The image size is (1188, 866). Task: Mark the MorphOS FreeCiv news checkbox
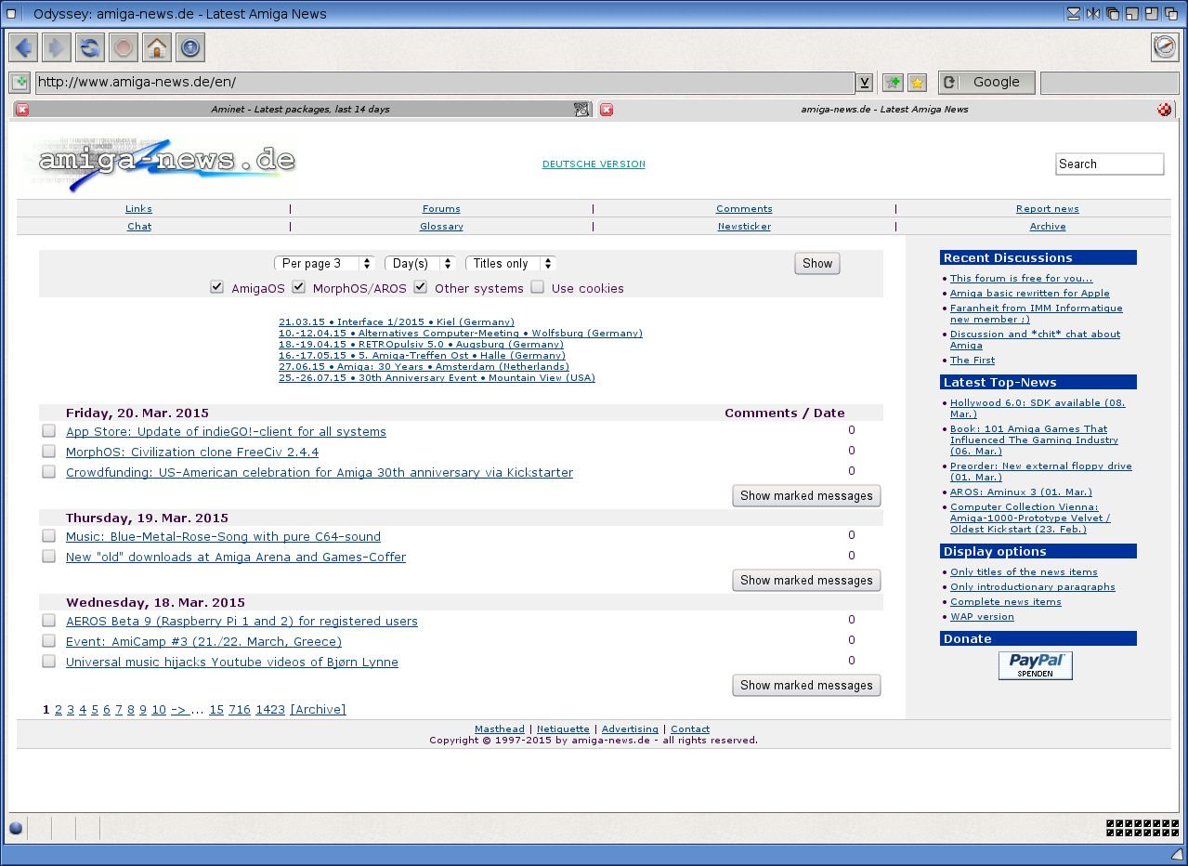click(x=48, y=452)
